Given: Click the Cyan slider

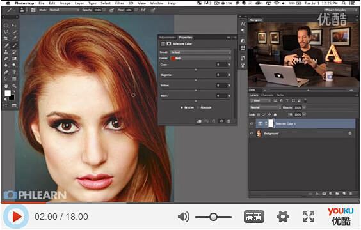Looking at the screenshot, I should click(196, 70).
